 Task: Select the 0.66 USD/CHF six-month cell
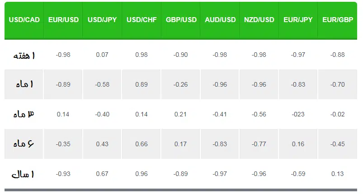[141, 144]
